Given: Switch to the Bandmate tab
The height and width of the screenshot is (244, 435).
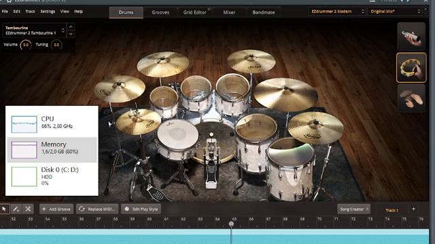Looking at the screenshot, I should click(x=264, y=12).
